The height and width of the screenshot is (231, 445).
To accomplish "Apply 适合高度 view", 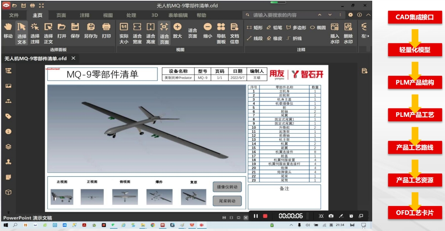I will [150, 33].
